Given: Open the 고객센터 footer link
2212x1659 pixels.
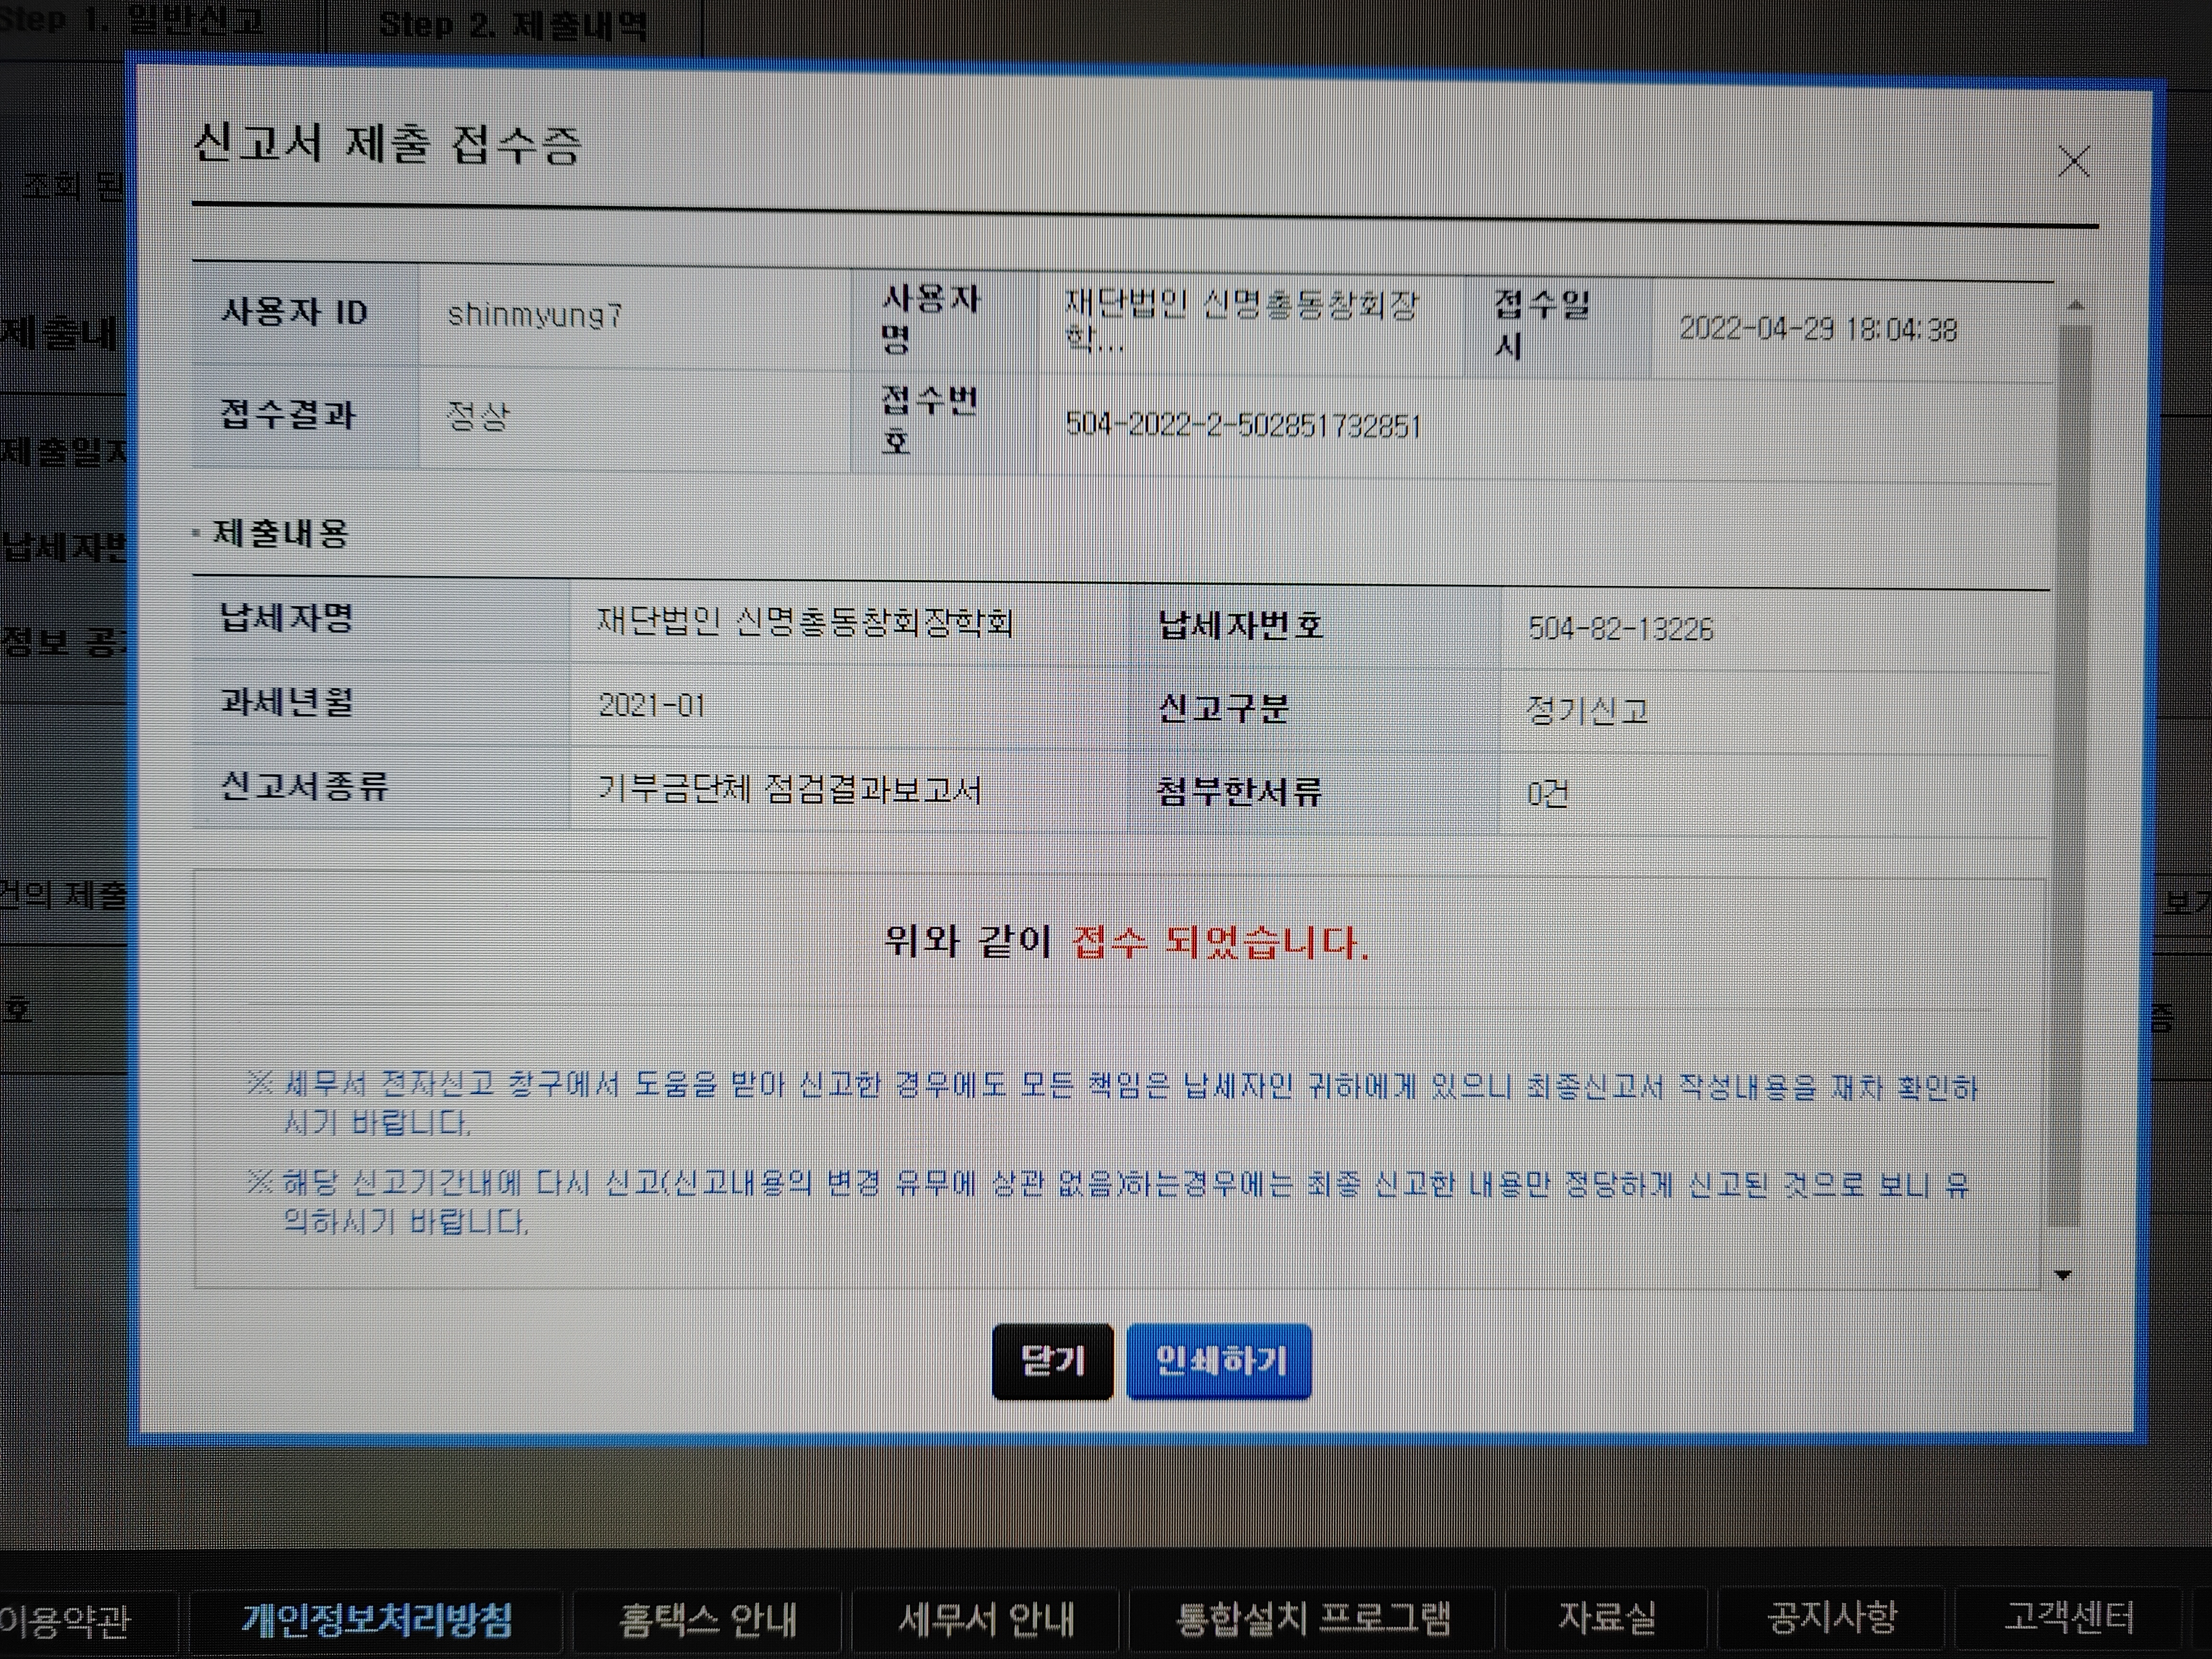Looking at the screenshot, I should (2069, 1617).
